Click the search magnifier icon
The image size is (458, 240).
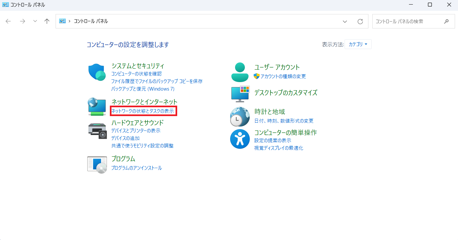(447, 21)
